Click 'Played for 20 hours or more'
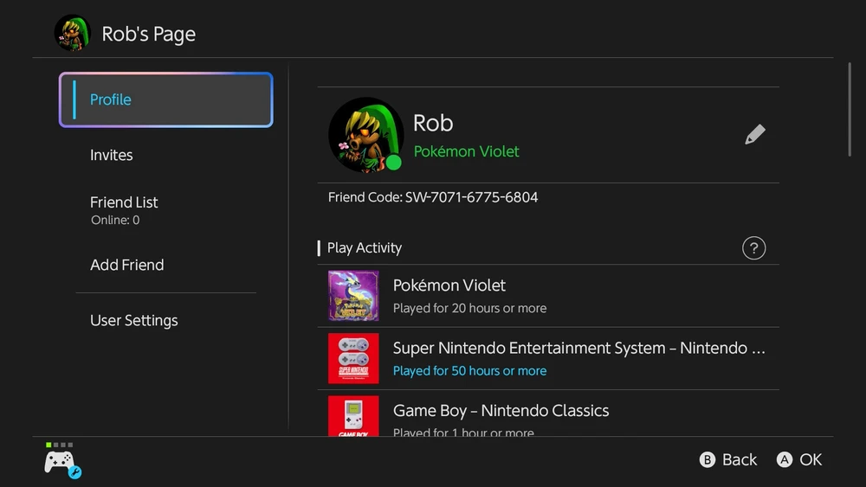The height and width of the screenshot is (487, 866). [x=469, y=308]
